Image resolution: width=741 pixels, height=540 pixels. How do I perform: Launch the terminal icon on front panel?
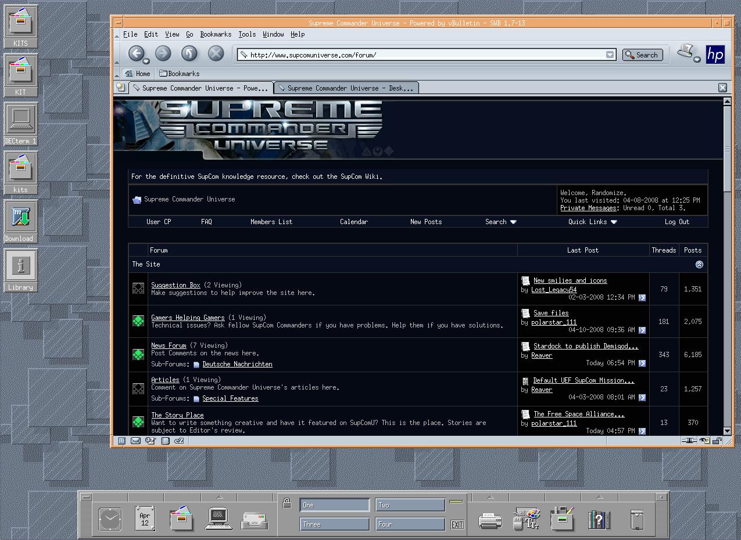tap(219, 519)
